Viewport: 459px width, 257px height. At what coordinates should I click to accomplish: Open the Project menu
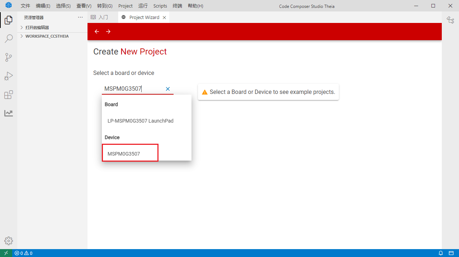[126, 6]
